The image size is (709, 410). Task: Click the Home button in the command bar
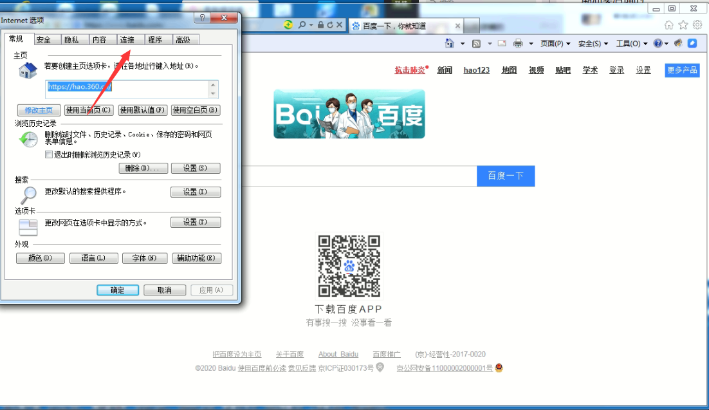pyautogui.click(x=450, y=43)
